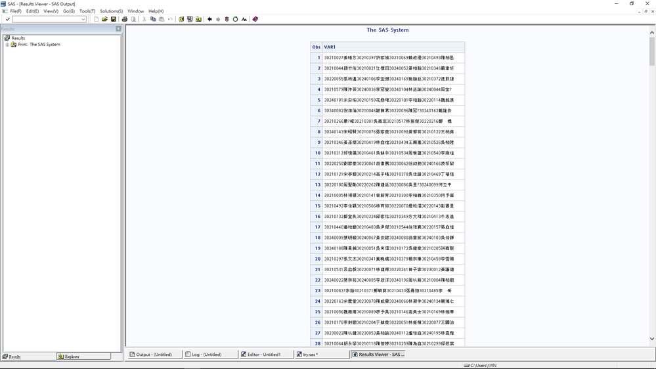Click the Stop loading icon

(227, 19)
